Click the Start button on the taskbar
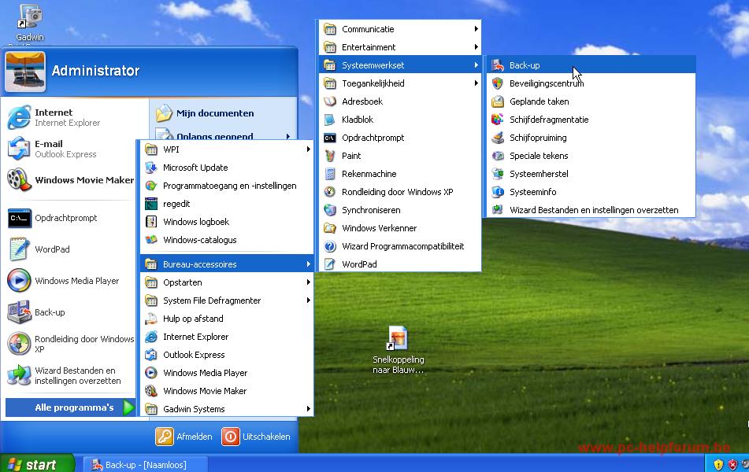Image resolution: width=749 pixels, height=472 pixels. coord(37,464)
